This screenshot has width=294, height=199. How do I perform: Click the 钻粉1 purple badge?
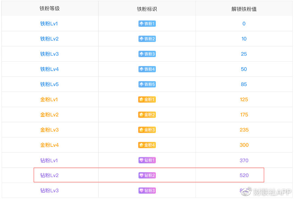click(x=147, y=160)
